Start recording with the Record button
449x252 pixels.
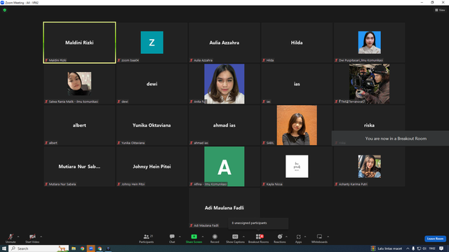pyautogui.click(x=215, y=238)
